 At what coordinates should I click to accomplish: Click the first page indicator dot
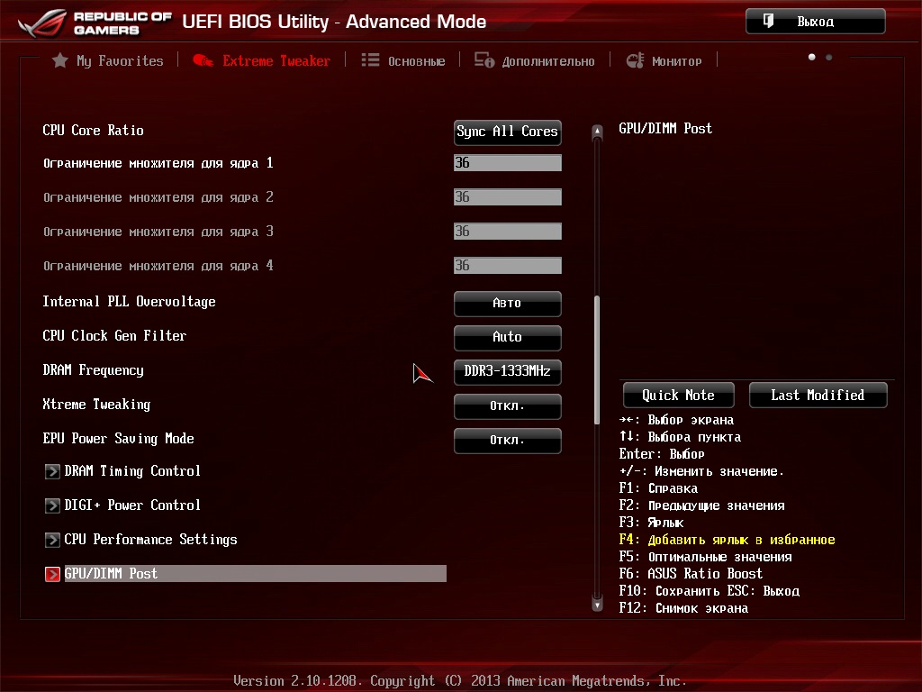pos(811,57)
